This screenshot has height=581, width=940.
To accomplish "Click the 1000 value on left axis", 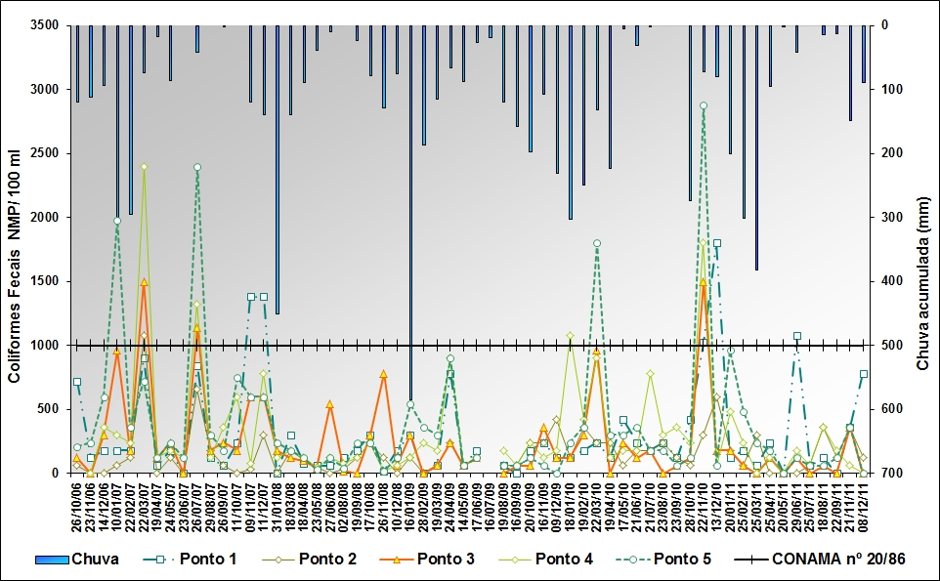I will click(46, 346).
